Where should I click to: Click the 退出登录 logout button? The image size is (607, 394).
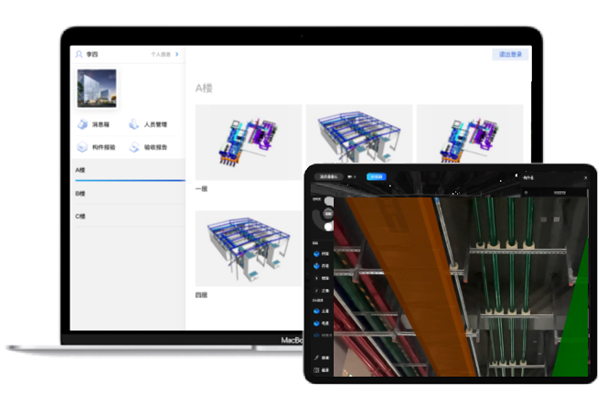tap(509, 55)
